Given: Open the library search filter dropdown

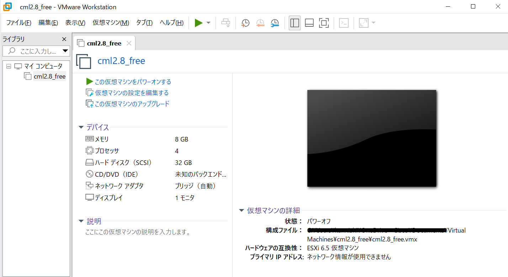Looking at the screenshot, I should (x=65, y=51).
